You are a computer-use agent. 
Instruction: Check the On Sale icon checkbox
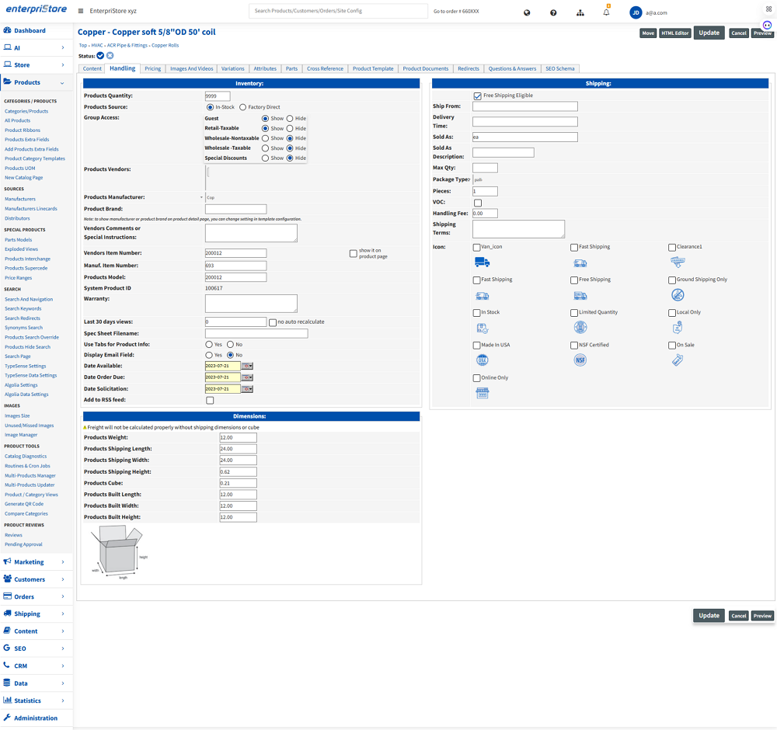click(x=672, y=346)
